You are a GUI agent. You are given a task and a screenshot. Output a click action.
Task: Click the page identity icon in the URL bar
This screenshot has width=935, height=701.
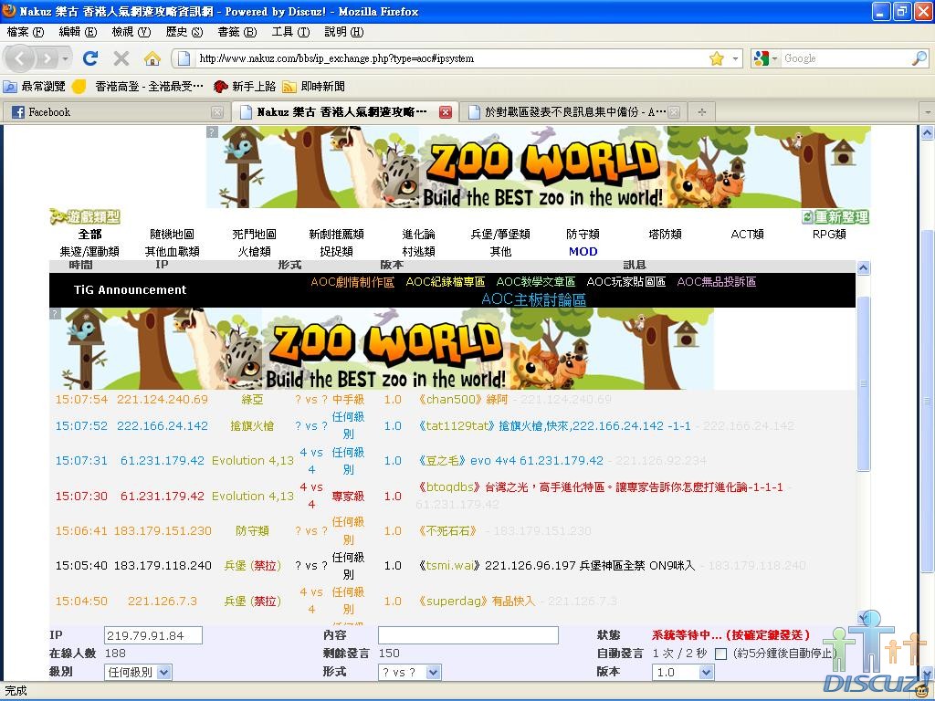pos(184,58)
